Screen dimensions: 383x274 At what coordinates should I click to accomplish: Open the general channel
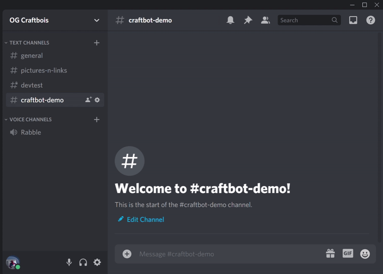tap(55, 56)
